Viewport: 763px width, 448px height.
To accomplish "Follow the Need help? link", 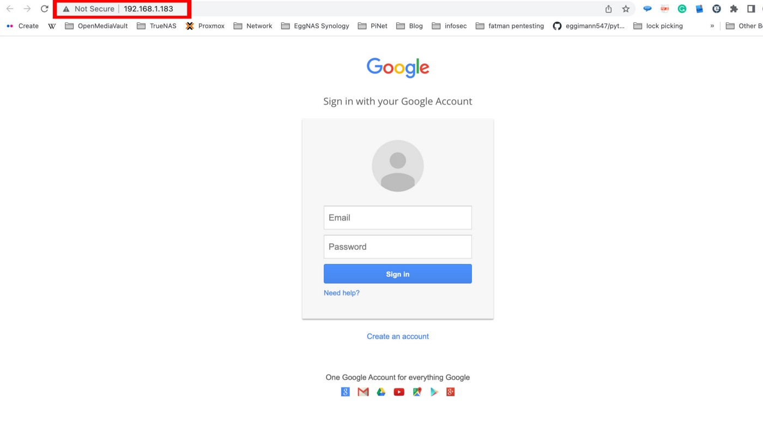I will tap(342, 293).
